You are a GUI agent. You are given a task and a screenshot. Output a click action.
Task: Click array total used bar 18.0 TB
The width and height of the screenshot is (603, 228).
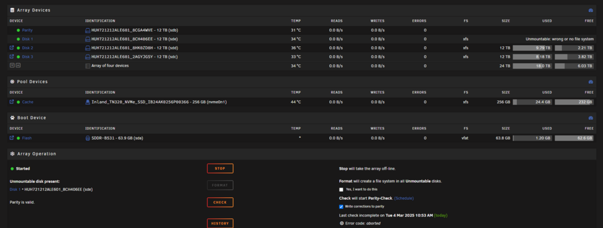(532, 66)
